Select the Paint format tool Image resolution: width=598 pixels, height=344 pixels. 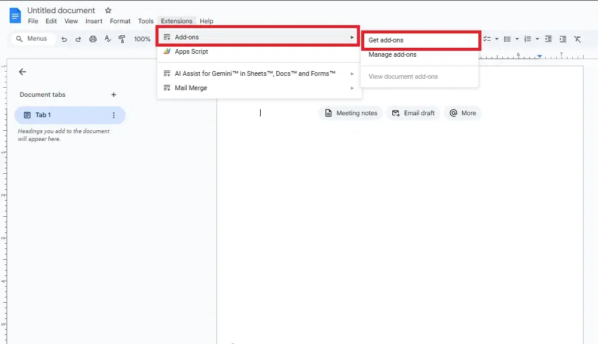pyautogui.click(x=121, y=39)
